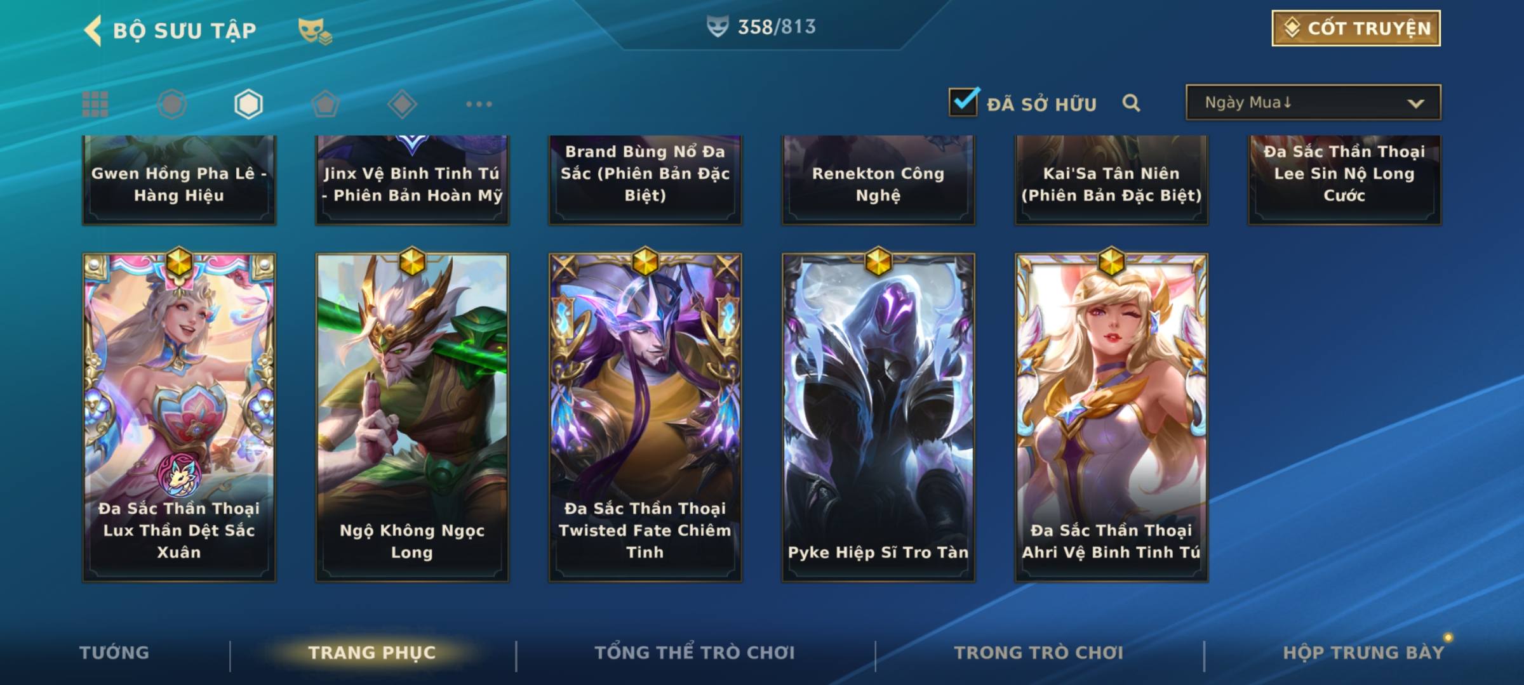Open the Ngày Mua sort dropdown

tap(1313, 102)
